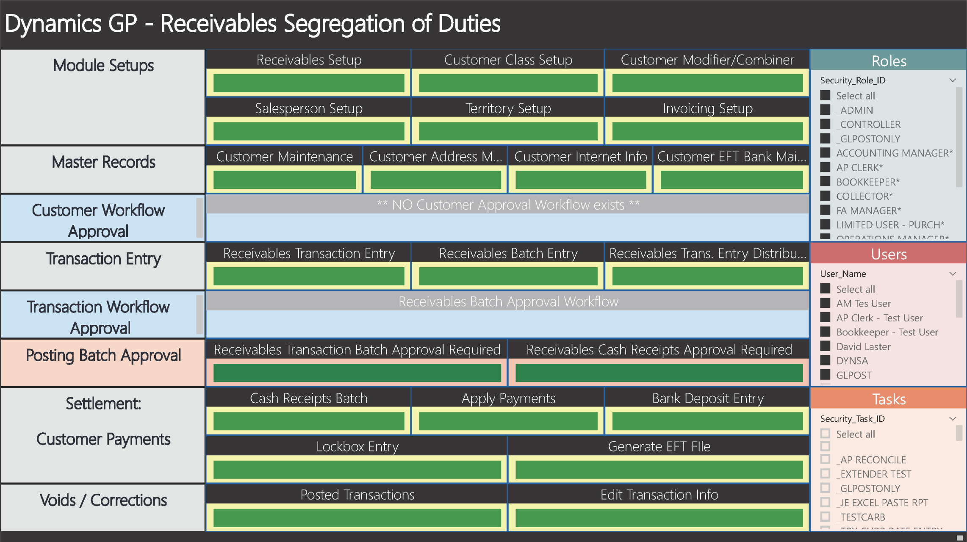This screenshot has width=967, height=542.
Task: Click the Receivables Setup green bar
Action: pyautogui.click(x=309, y=83)
